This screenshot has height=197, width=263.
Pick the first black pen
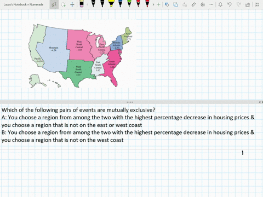(93, 4)
